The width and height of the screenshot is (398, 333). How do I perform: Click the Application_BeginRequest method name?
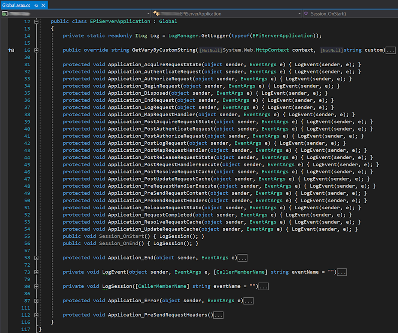[144, 86]
